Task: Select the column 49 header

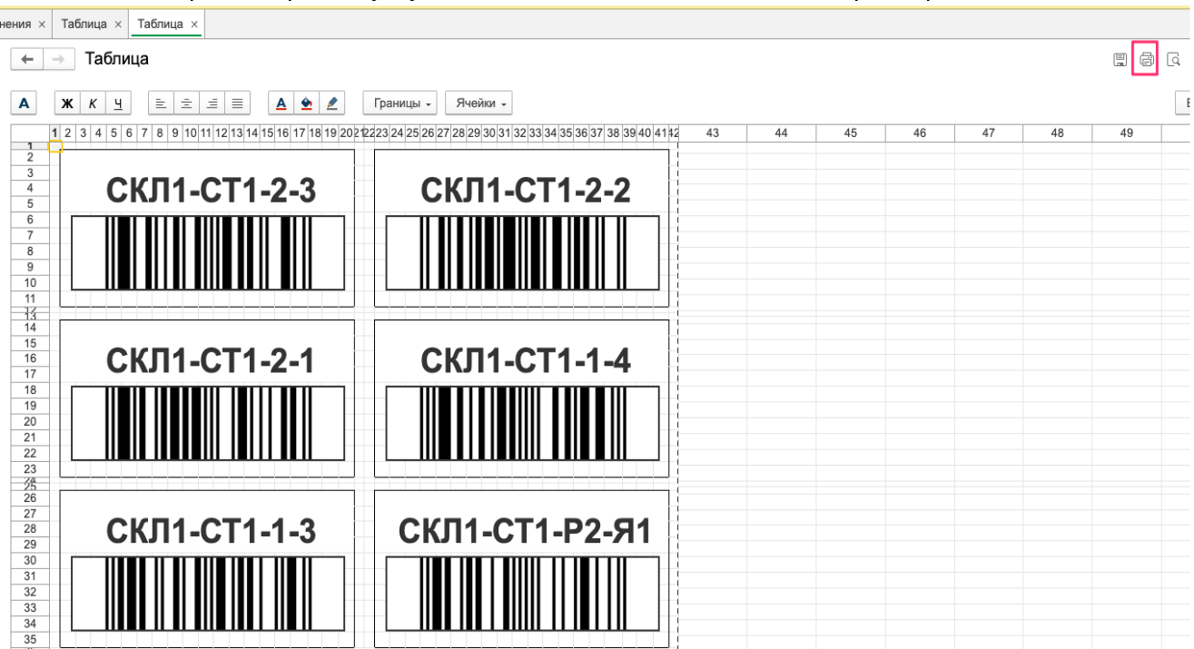Action: point(1127,133)
